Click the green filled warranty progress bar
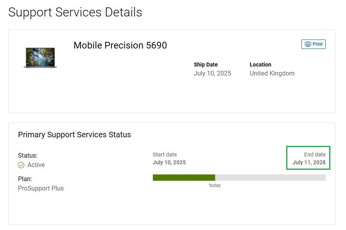 pos(184,178)
